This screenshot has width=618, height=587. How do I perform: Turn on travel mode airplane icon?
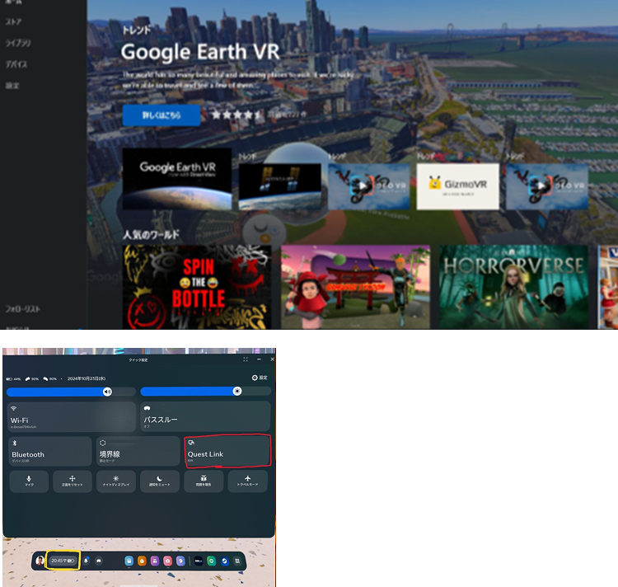click(x=247, y=481)
